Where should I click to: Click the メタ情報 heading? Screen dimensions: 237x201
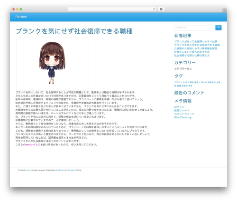click(183, 101)
